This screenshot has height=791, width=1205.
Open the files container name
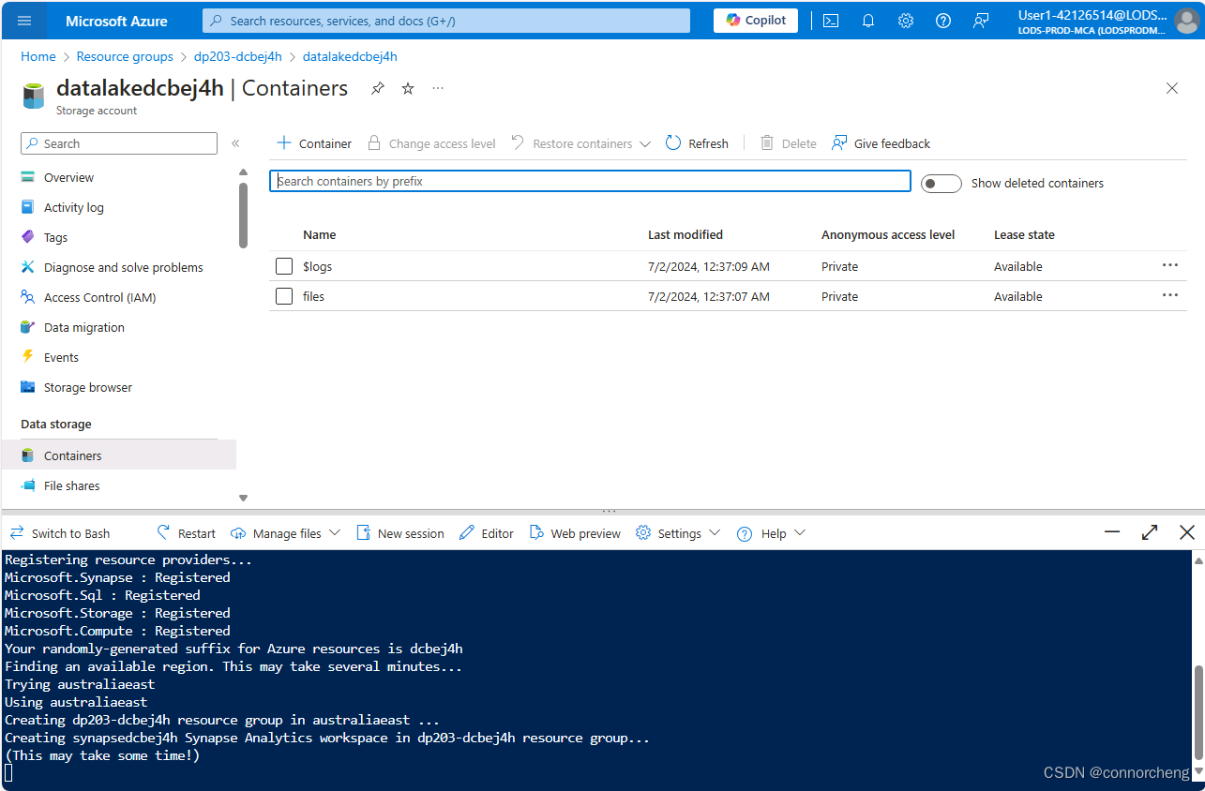click(x=313, y=296)
